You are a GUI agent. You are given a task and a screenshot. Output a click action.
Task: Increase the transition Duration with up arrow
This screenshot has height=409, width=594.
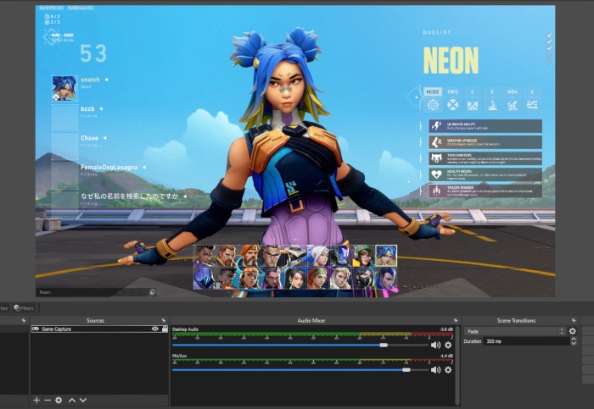point(574,339)
